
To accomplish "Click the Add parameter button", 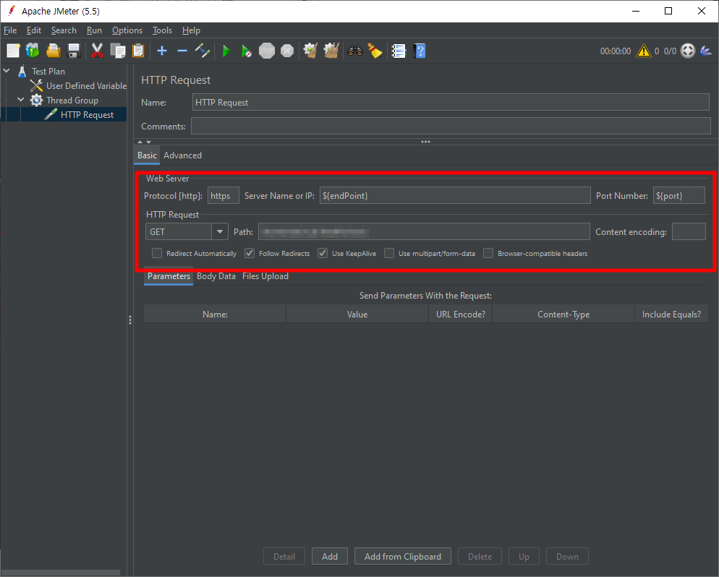I will click(x=330, y=556).
